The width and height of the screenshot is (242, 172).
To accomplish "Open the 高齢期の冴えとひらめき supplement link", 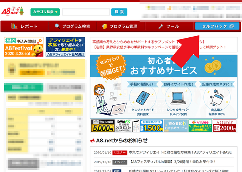I will click(x=149, y=42).
